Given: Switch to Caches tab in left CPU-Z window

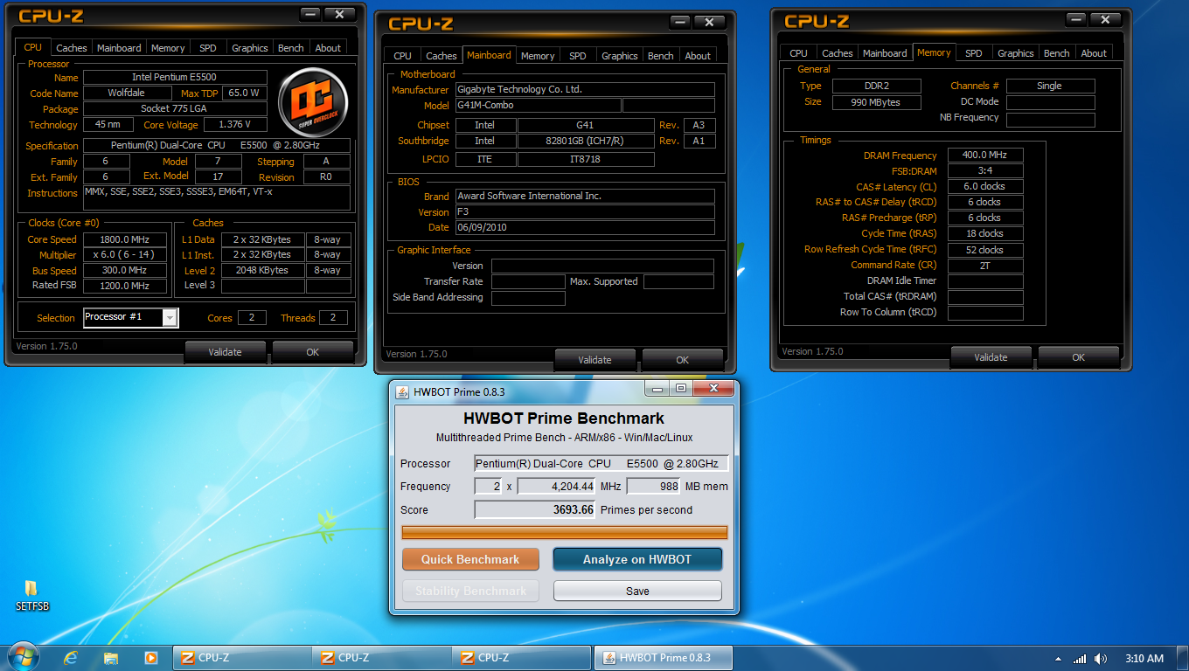Looking at the screenshot, I should coord(72,48).
